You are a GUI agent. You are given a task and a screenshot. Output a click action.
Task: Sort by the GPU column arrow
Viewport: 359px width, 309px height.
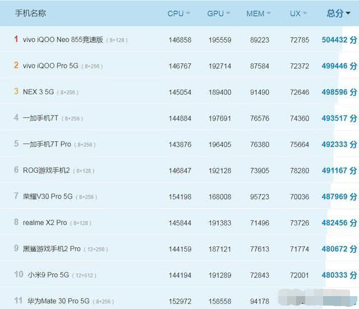coord(228,13)
